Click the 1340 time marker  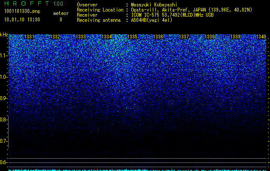coord(261,37)
